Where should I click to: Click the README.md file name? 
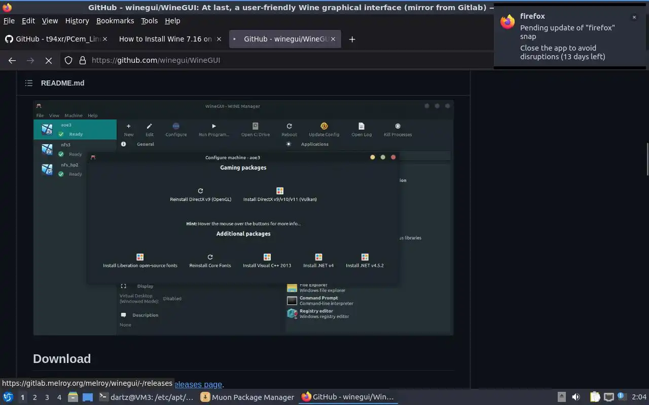coord(63,83)
